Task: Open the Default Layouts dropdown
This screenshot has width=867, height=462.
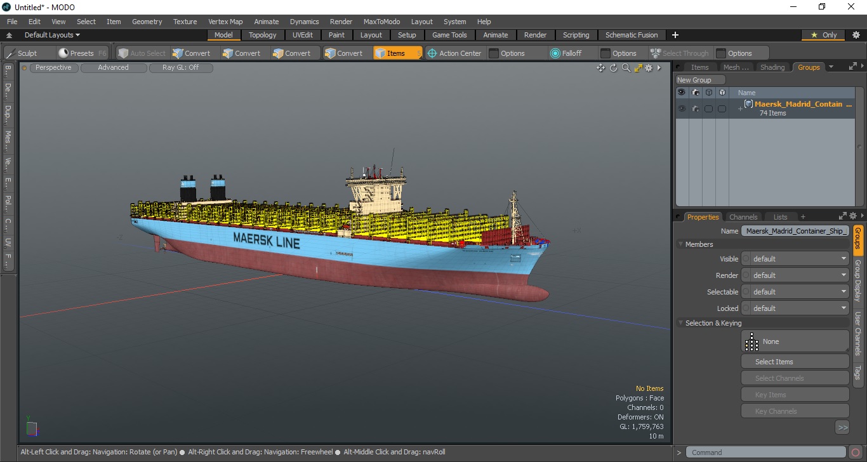Action: (52, 35)
